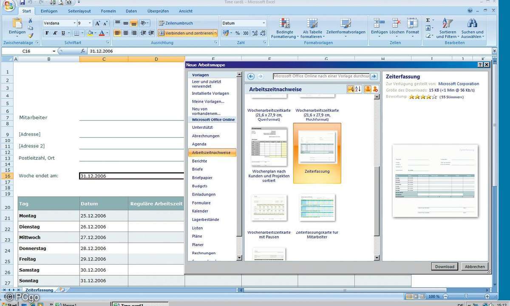Toggle left text alignment
The height and width of the screenshot is (306, 510).
(x=118, y=33)
